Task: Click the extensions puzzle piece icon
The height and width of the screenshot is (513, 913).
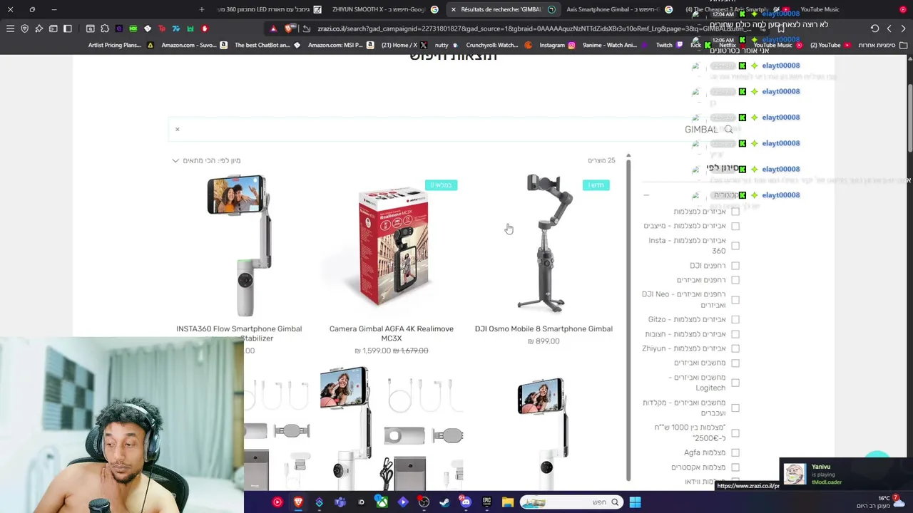Action: click(x=105, y=28)
